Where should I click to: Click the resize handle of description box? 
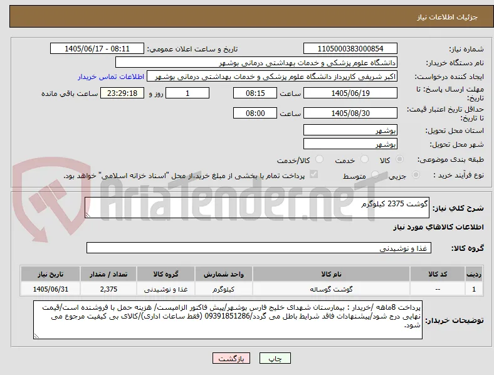click(88, 215)
